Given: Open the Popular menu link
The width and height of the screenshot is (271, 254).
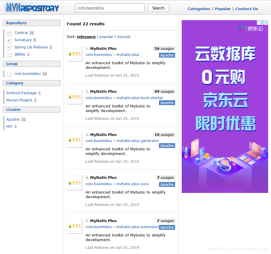Looking at the screenshot, I should pos(223,9).
